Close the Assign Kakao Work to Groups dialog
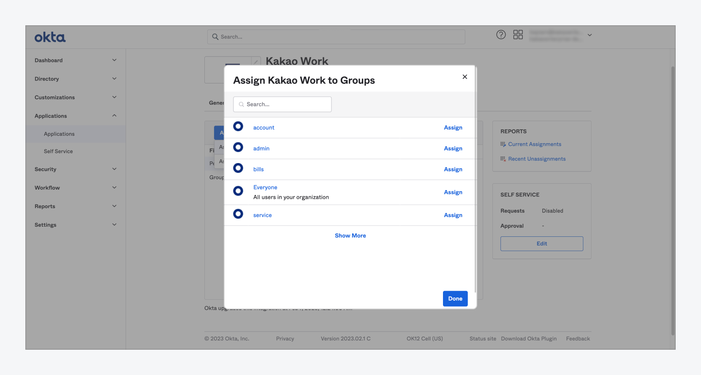The image size is (701, 375). pos(465,77)
